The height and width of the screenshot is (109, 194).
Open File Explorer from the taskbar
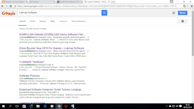pos(38,106)
